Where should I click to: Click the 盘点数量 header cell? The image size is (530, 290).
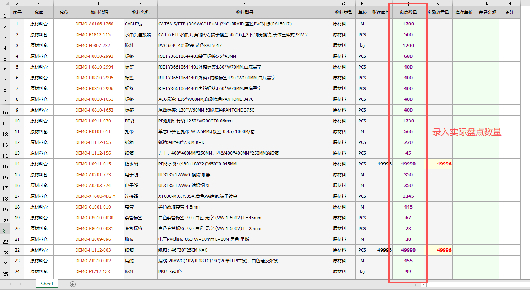(x=408, y=13)
